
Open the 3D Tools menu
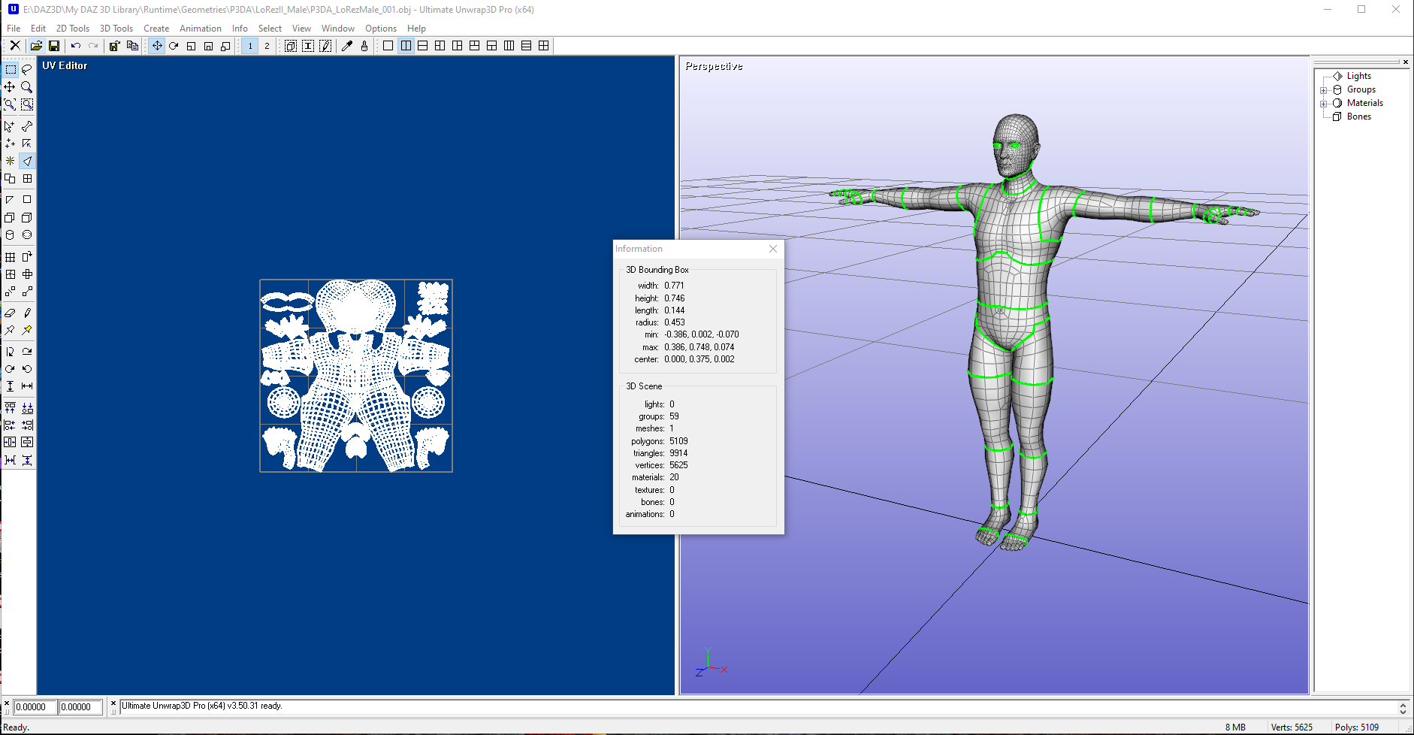point(116,29)
